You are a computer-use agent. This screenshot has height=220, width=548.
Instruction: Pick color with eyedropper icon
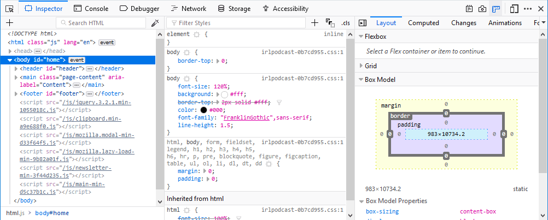(155, 23)
